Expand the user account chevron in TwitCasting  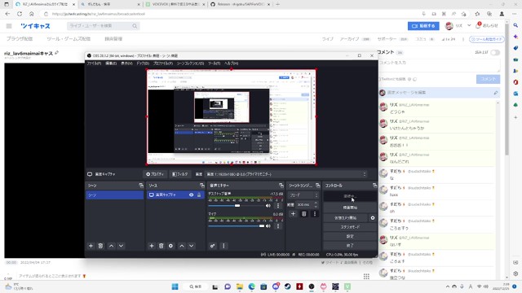tap(469, 25)
